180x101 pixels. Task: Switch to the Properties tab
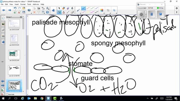click(3, 36)
